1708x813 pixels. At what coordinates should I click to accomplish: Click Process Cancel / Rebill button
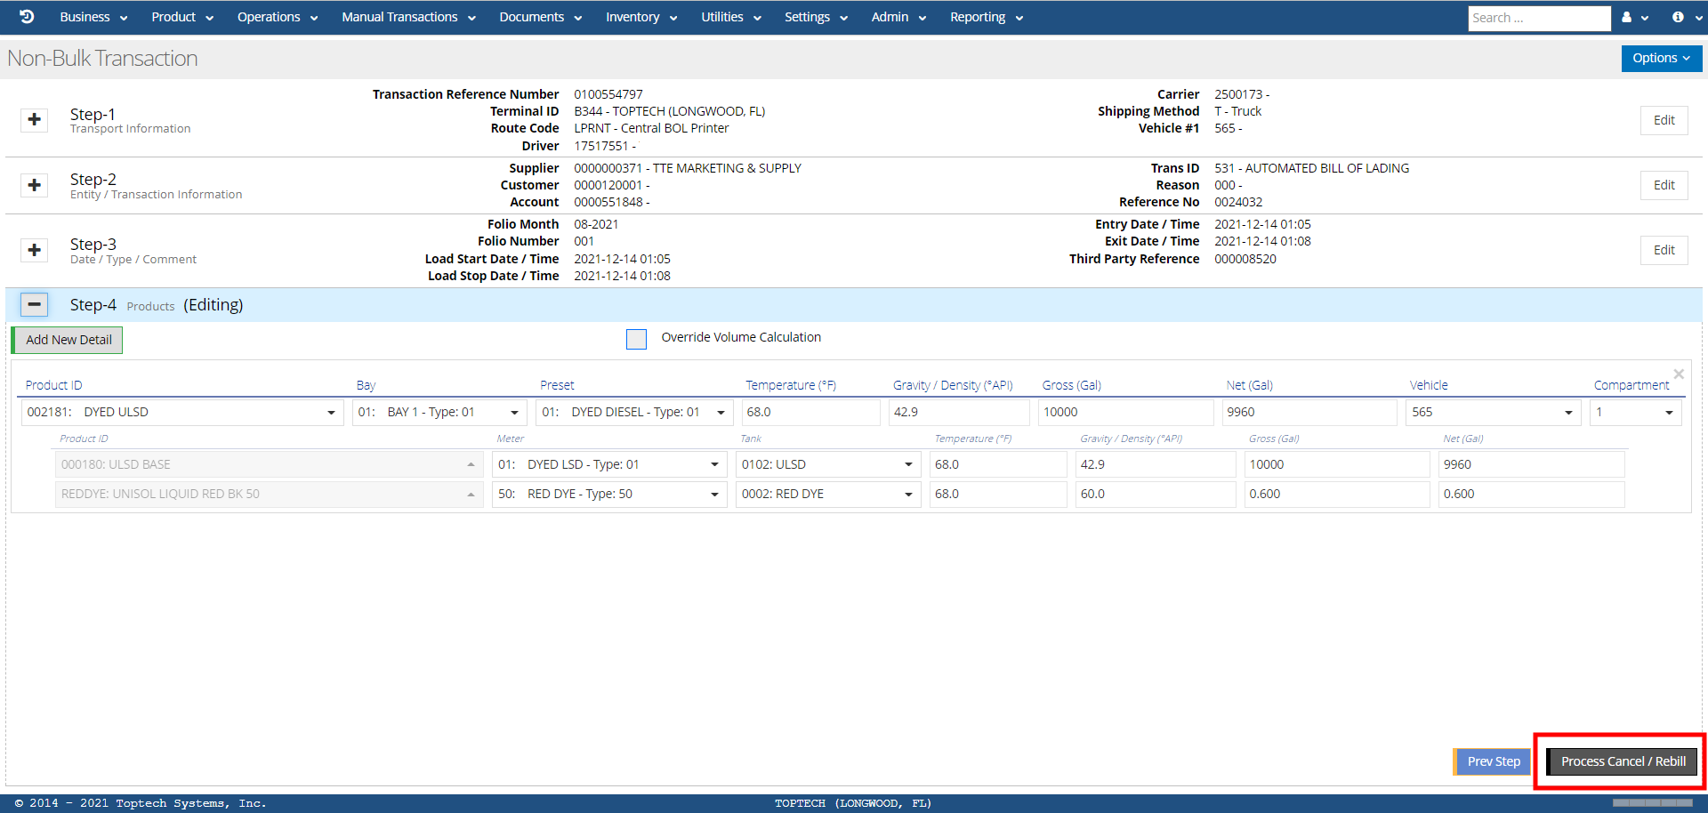pos(1623,761)
